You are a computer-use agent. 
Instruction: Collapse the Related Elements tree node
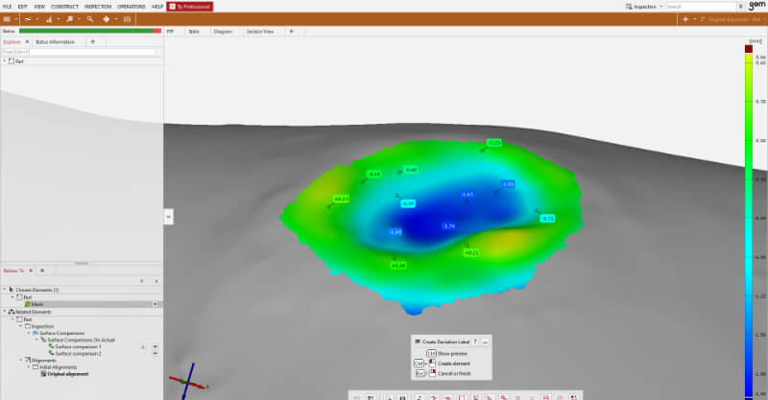coord(6,311)
